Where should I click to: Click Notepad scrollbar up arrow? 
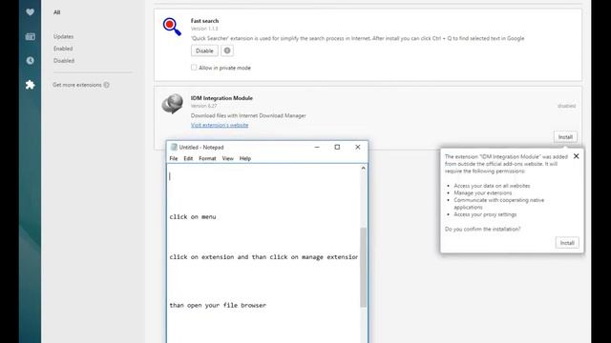[363, 168]
